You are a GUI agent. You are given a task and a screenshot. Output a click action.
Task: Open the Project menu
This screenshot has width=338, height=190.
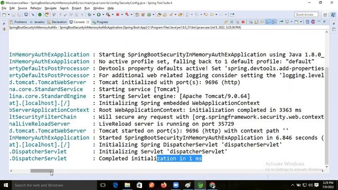(77, 8)
